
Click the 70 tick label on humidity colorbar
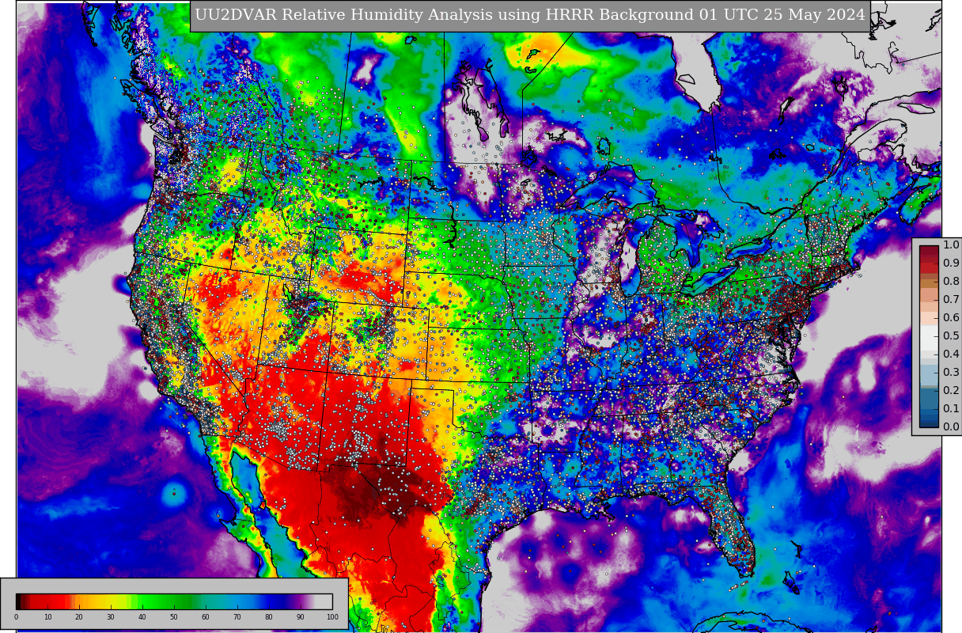[237, 617]
